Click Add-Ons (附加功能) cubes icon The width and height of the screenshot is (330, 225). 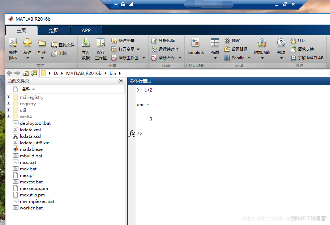262,43
